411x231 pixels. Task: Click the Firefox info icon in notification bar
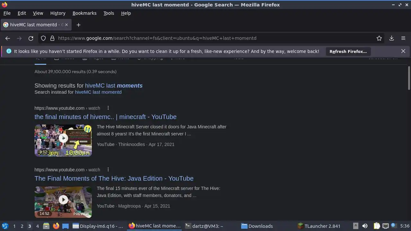pos(9,51)
